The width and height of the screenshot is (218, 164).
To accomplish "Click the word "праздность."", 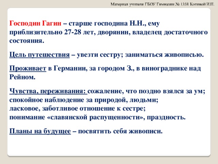I will [x=166, y=117].
